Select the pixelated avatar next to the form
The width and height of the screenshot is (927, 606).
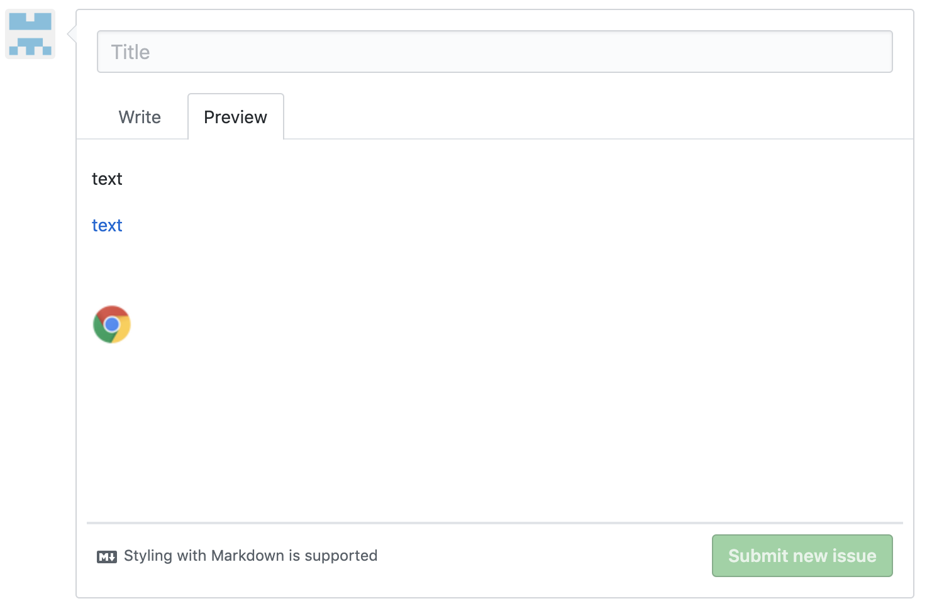pos(30,33)
